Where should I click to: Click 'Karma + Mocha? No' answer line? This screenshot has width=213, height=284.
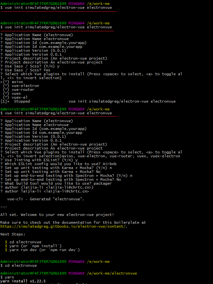coord(50,172)
